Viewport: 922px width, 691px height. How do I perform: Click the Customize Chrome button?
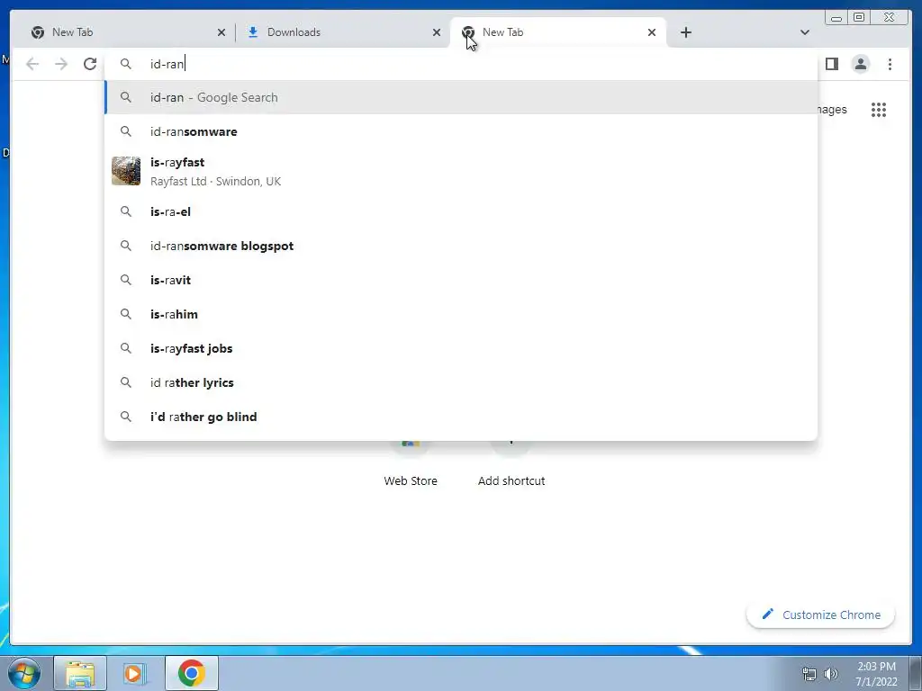821,615
